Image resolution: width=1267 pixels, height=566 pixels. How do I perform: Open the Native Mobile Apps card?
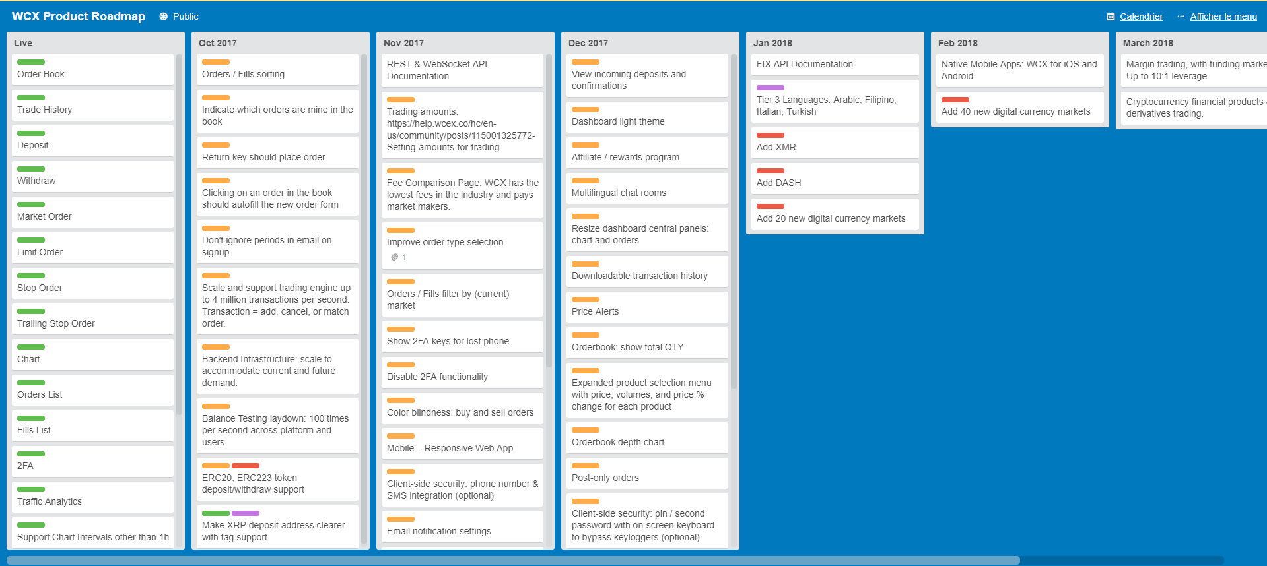1019,70
